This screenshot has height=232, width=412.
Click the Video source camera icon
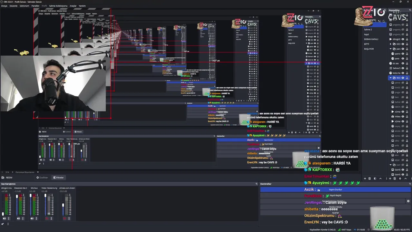392,116
